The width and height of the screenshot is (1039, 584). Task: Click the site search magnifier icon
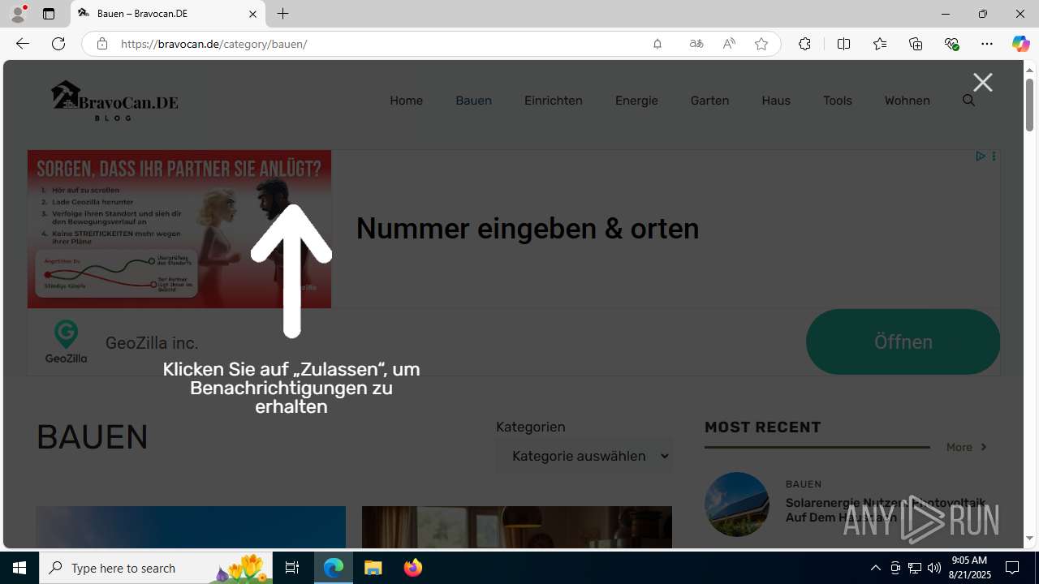pyautogui.click(x=968, y=101)
